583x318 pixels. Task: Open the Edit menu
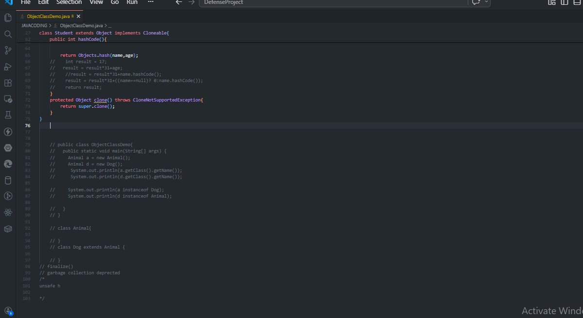coord(43,2)
